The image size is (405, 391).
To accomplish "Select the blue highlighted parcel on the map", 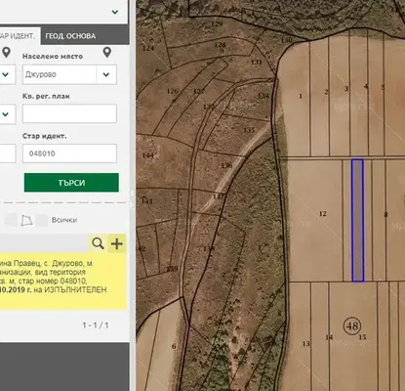I will click(x=357, y=220).
